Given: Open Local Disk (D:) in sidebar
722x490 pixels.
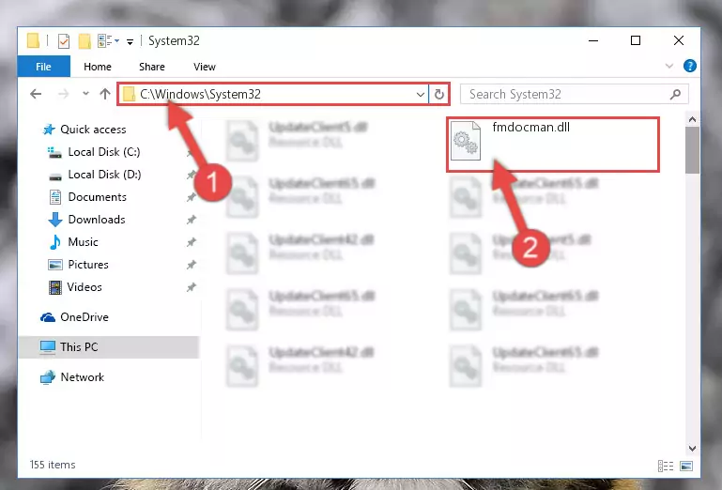Looking at the screenshot, I should pyautogui.click(x=95, y=175).
